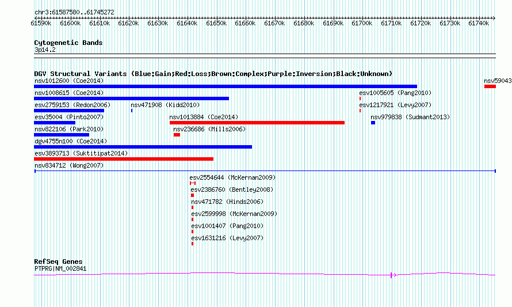Select the 3p14.2 band label
The width and height of the screenshot is (512, 307).
click(45, 50)
